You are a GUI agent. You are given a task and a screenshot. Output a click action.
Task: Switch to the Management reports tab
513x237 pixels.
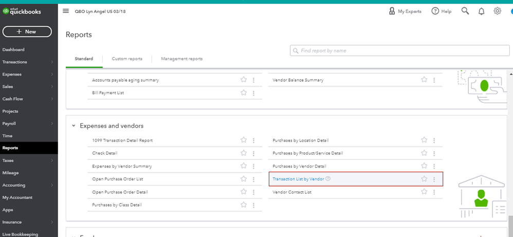pos(181,59)
